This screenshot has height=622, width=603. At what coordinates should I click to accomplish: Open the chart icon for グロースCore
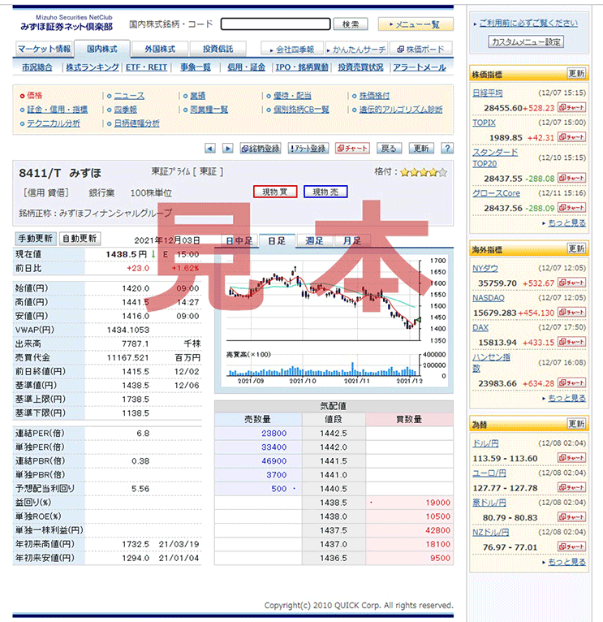571,207
